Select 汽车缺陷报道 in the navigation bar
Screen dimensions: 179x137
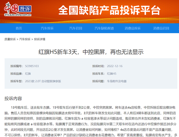coord(104,28)
